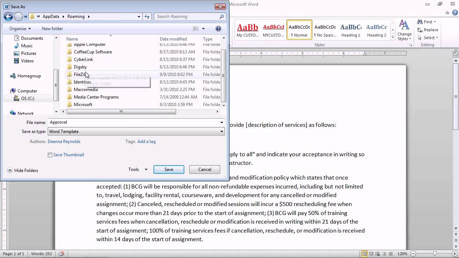Click in the File name field
The width and height of the screenshot is (459, 258).
click(133, 123)
